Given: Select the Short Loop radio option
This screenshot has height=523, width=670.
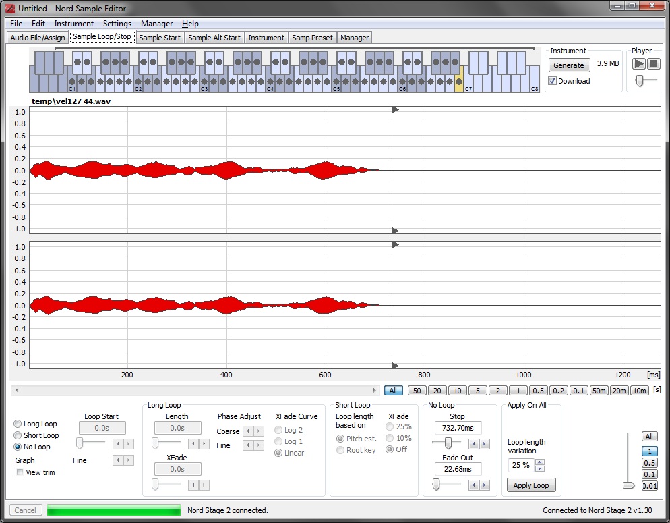Looking at the screenshot, I should coord(18,435).
